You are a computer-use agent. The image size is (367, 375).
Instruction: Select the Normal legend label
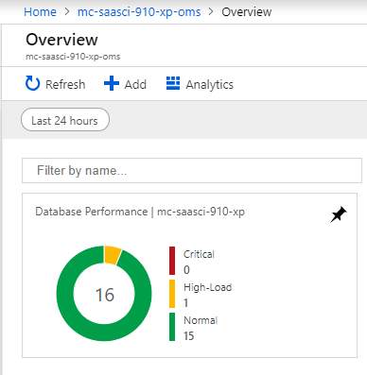click(x=201, y=320)
